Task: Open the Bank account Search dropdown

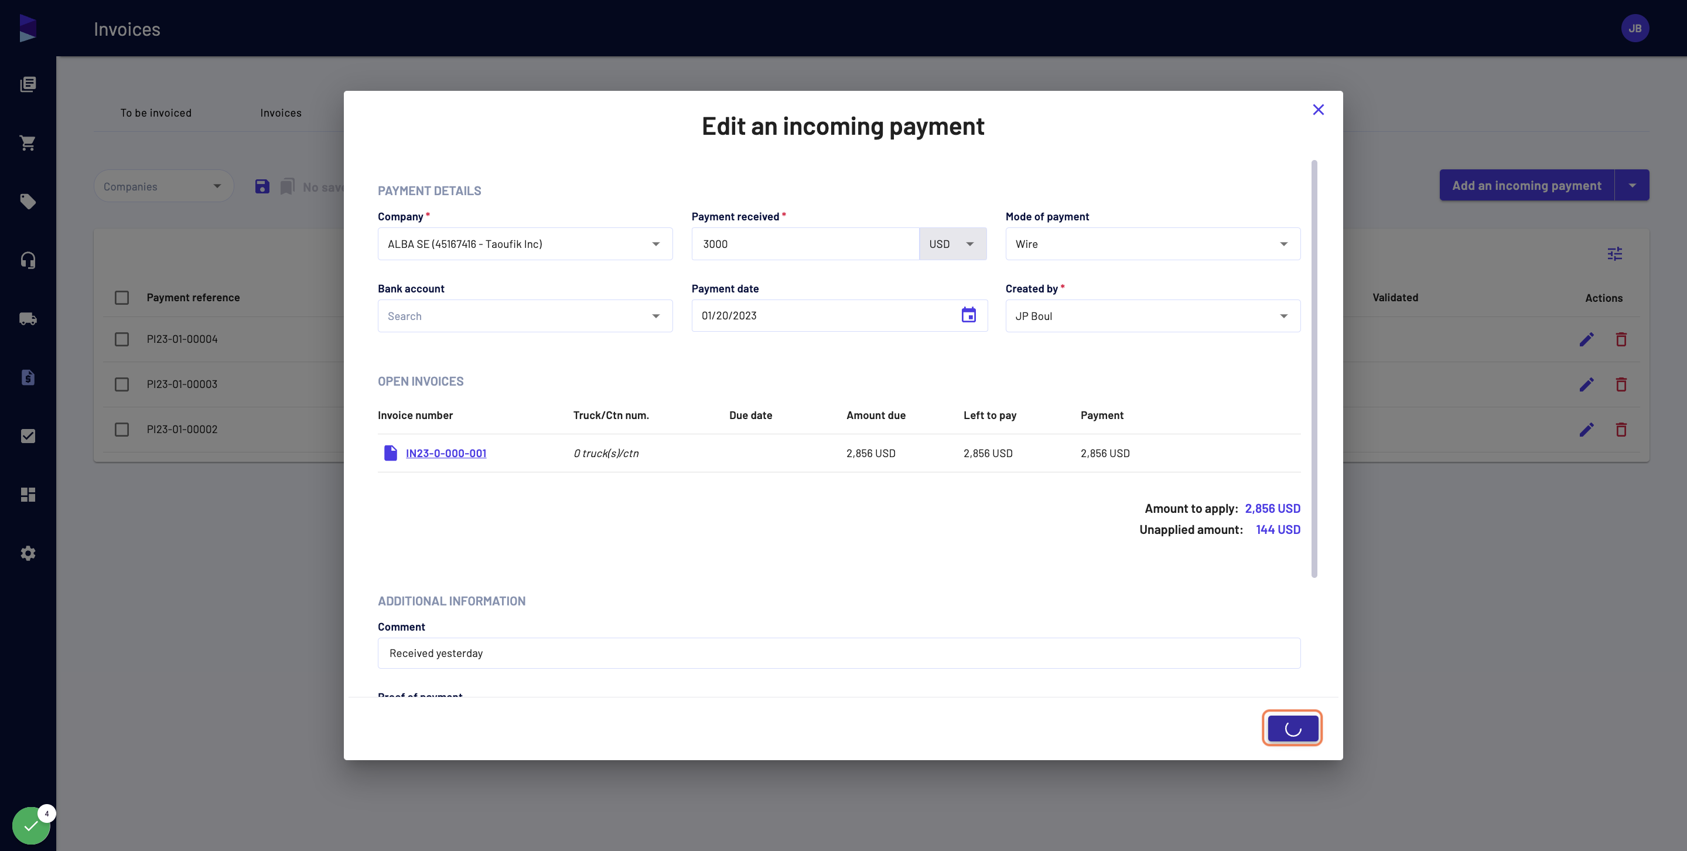Action: [x=525, y=316]
